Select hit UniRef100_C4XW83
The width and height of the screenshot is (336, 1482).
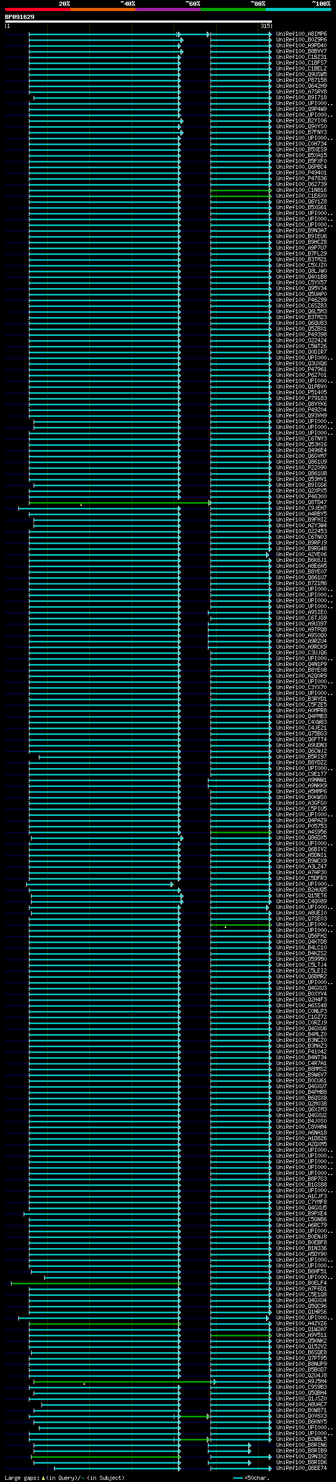[x=301, y=722]
